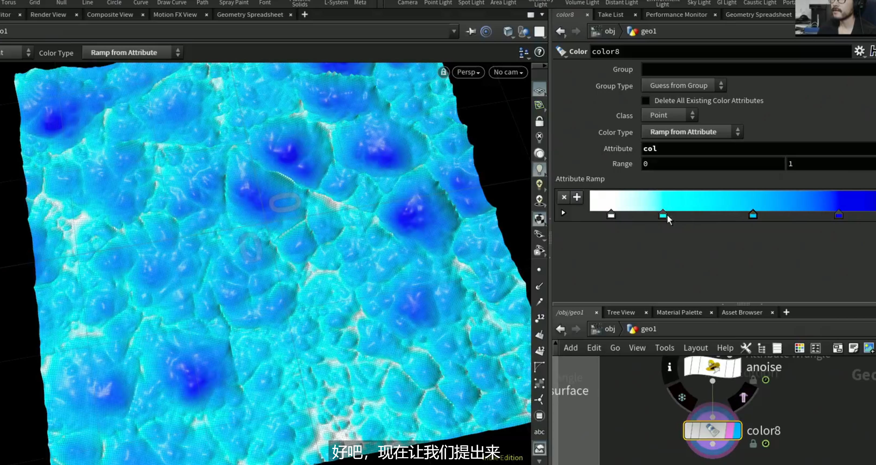876x465 pixels.
Task: Open the Layout menu in network editor
Action: [695, 348]
